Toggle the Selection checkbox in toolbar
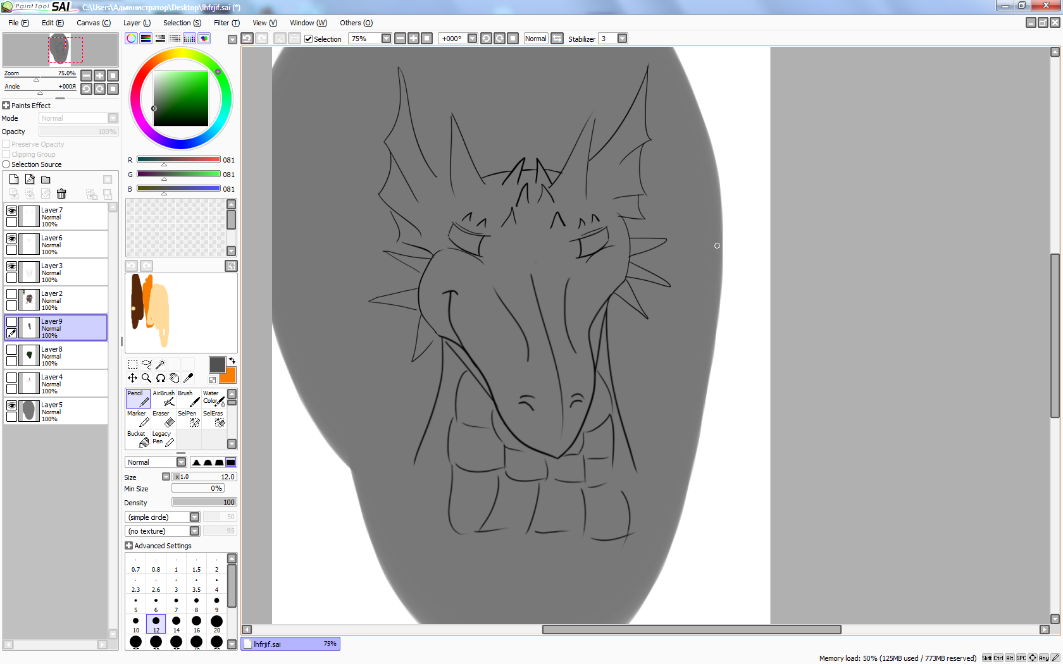This screenshot has height=664, width=1063. (309, 39)
